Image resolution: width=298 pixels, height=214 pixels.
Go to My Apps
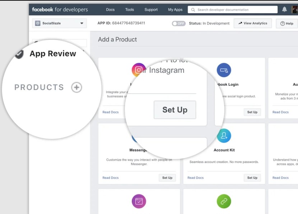point(175,10)
